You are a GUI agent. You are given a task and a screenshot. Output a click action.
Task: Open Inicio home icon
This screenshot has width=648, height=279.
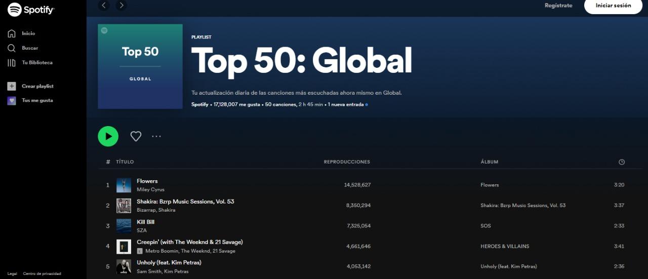(x=12, y=33)
